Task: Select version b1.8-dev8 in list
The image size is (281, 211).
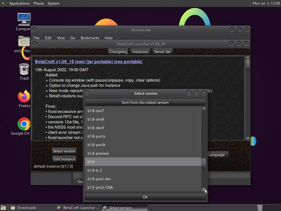Action: tap(143, 119)
